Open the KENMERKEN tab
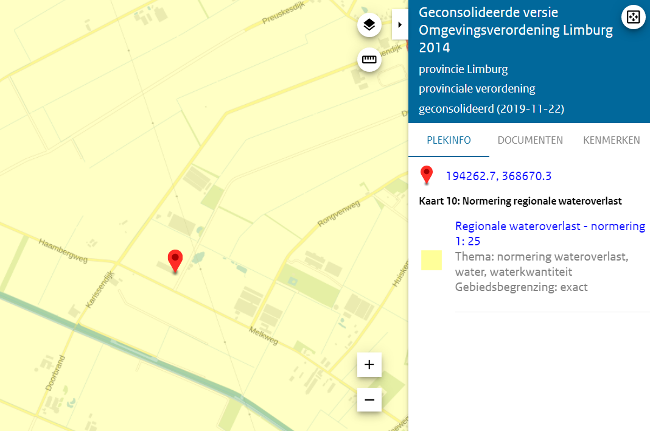 click(x=611, y=140)
